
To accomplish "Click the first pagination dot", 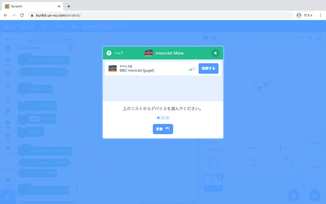I will pos(159,118).
